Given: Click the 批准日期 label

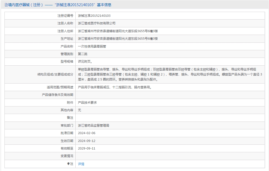Looking at the screenshot, I should (x=67, y=133).
